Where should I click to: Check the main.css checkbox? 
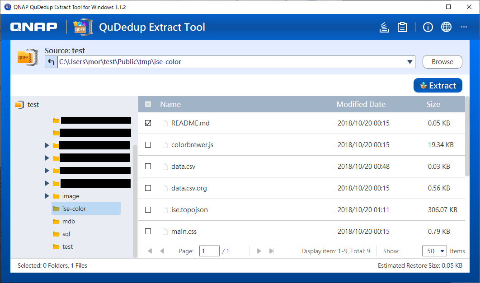pyautogui.click(x=148, y=232)
